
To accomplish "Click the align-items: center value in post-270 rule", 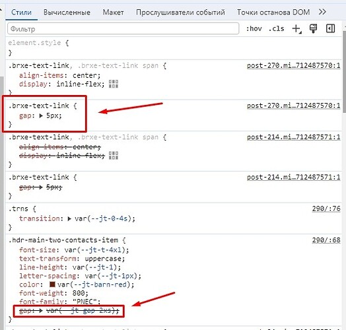I will click(86, 75).
